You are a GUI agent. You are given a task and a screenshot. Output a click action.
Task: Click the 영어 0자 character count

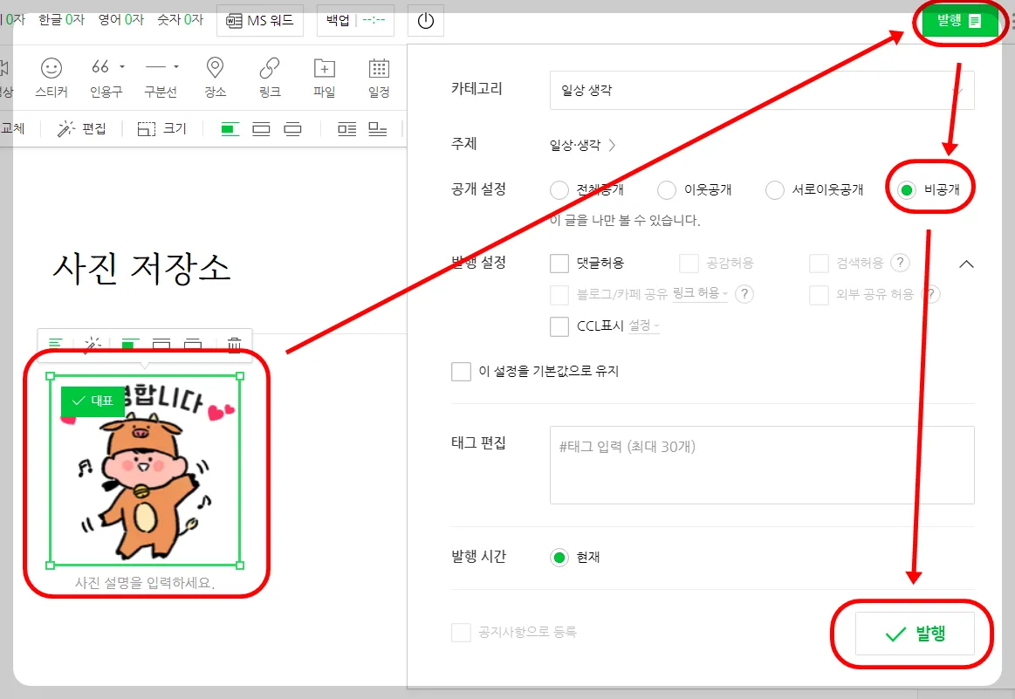point(121,20)
